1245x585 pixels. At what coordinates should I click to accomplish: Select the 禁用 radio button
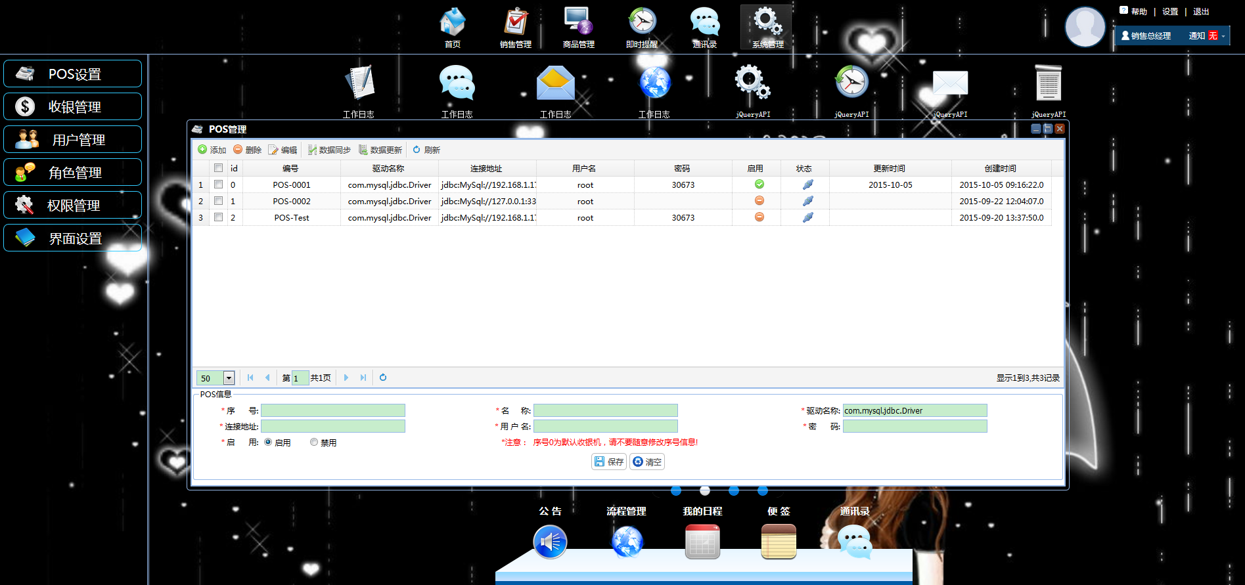click(314, 443)
